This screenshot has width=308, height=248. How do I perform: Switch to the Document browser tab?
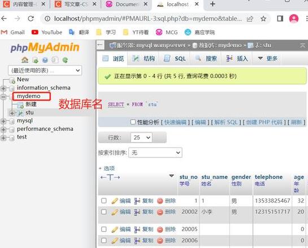pyautogui.click(x=127, y=4)
